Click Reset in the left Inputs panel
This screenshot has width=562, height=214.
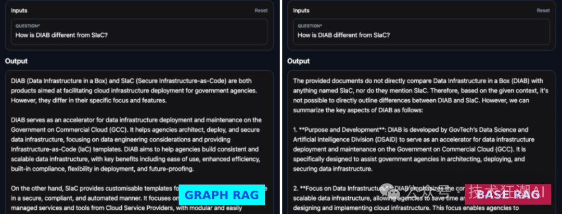pyautogui.click(x=261, y=10)
